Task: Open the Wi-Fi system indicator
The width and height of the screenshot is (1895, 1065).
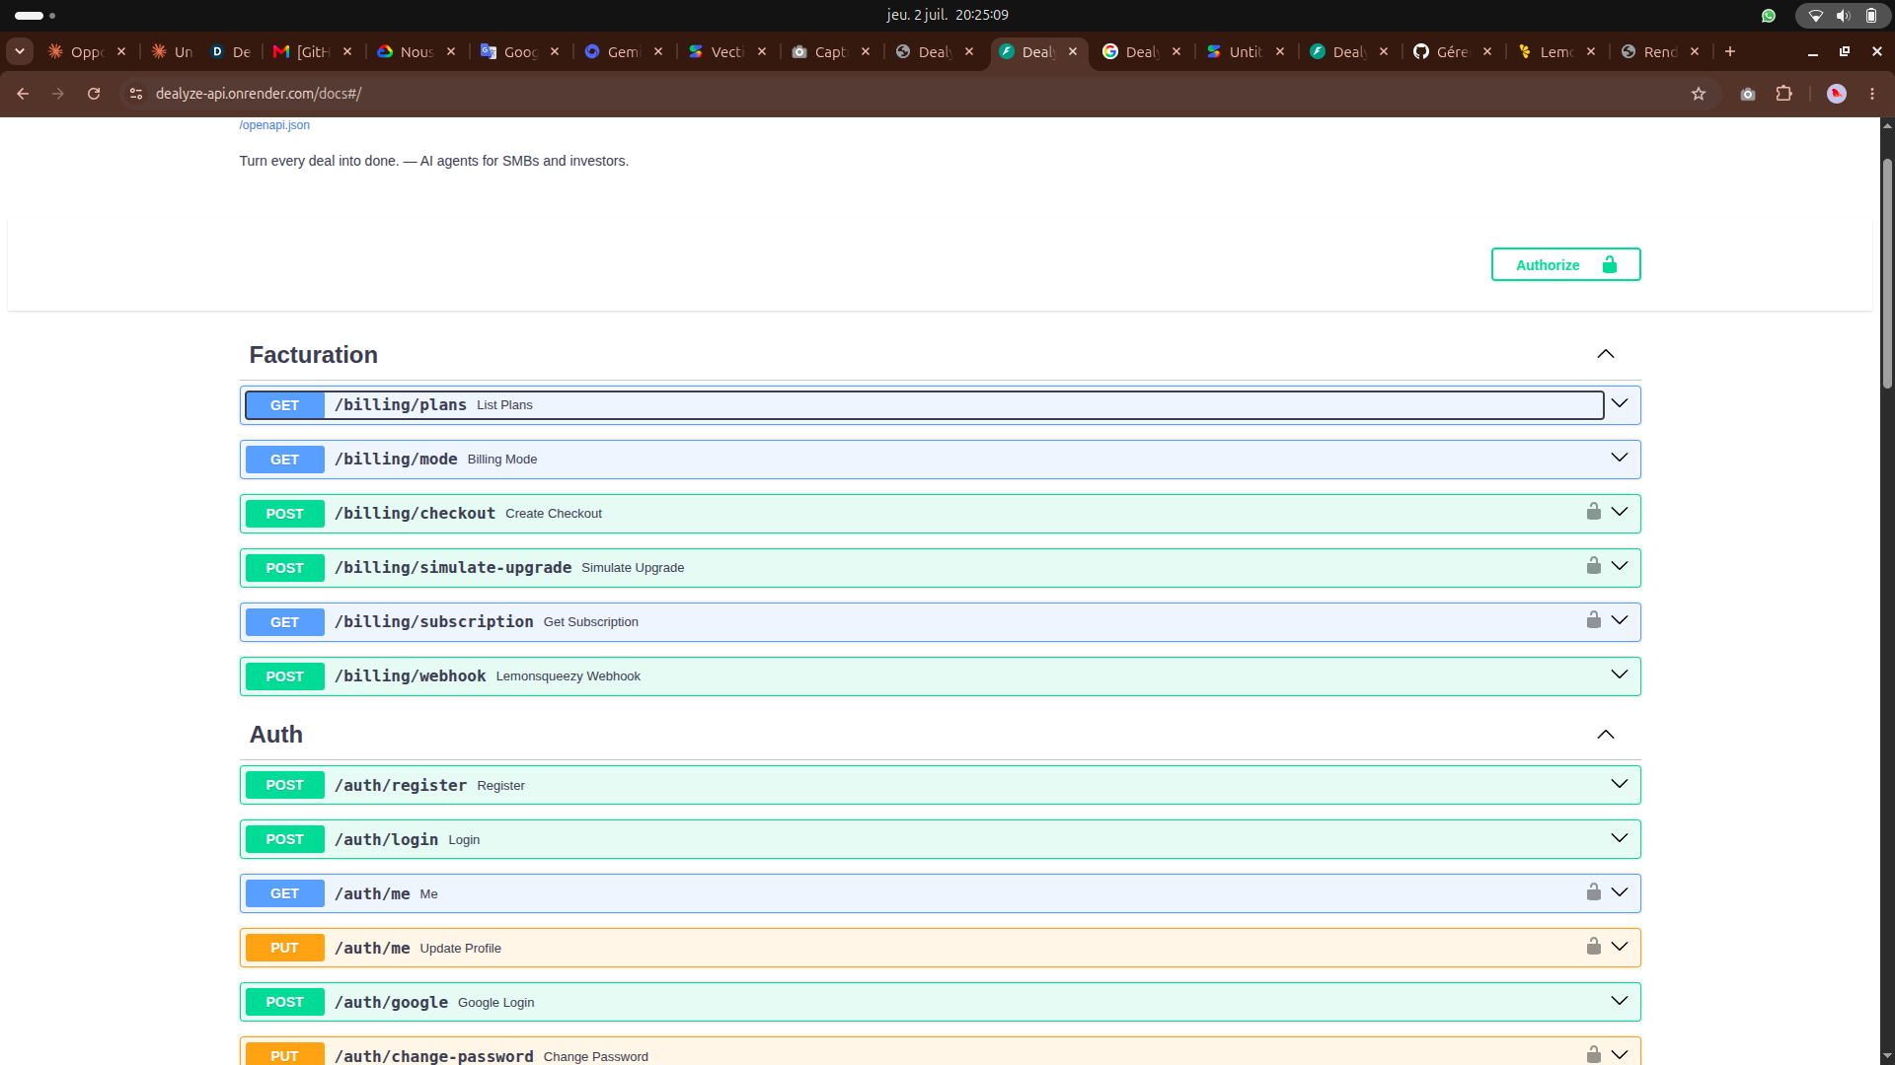Action: [1815, 15]
